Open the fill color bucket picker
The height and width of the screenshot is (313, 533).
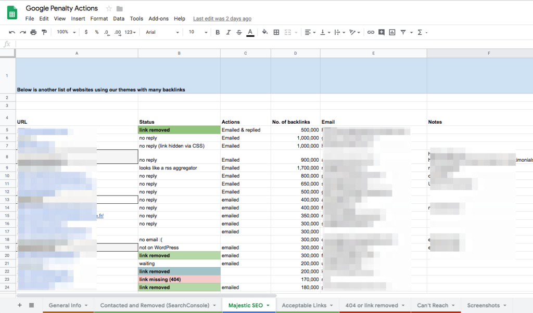click(265, 32)
